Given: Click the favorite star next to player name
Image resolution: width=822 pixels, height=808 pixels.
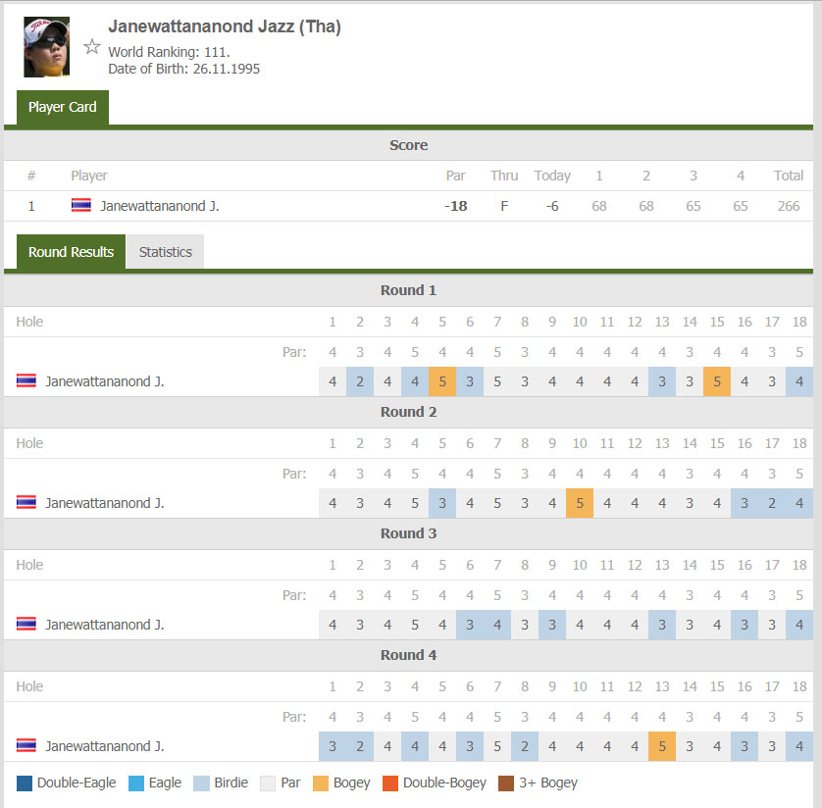Looking at the screenshot, I should (92, 47).
